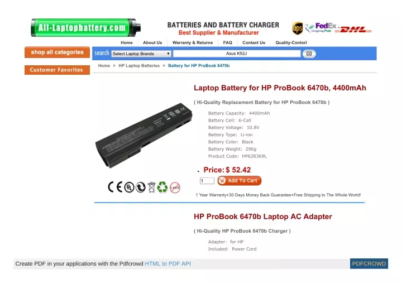Open the Quality-Contorl menu item

pos(291,42)
